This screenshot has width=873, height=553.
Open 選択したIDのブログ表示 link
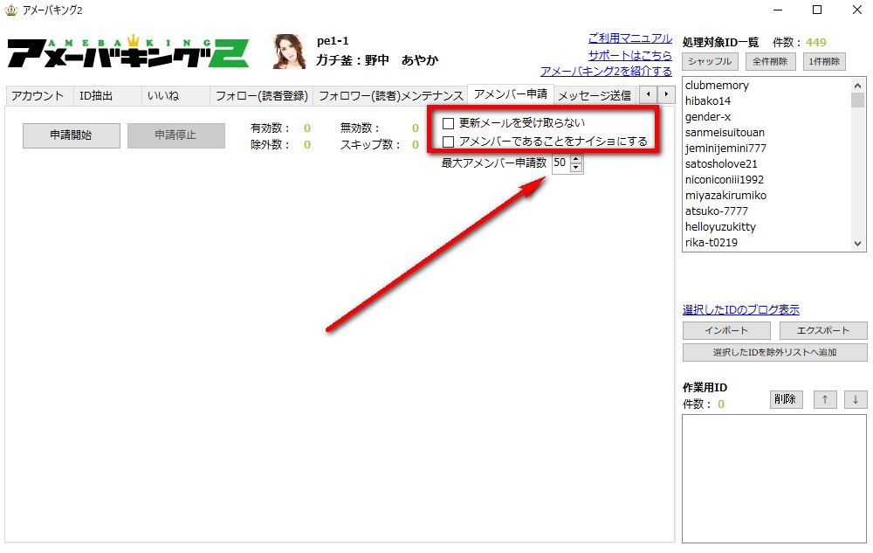click(x=740, y=310)
